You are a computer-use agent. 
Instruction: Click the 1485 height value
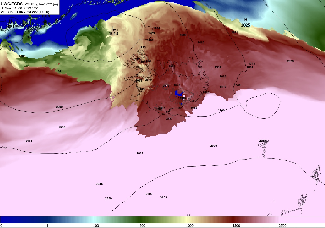click(201, 42)
